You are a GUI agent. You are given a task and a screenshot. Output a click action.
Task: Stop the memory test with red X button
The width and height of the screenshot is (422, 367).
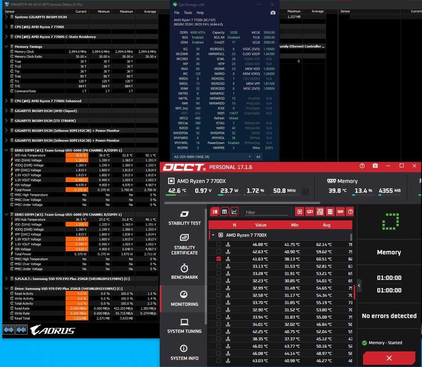(x=389, y=358)
